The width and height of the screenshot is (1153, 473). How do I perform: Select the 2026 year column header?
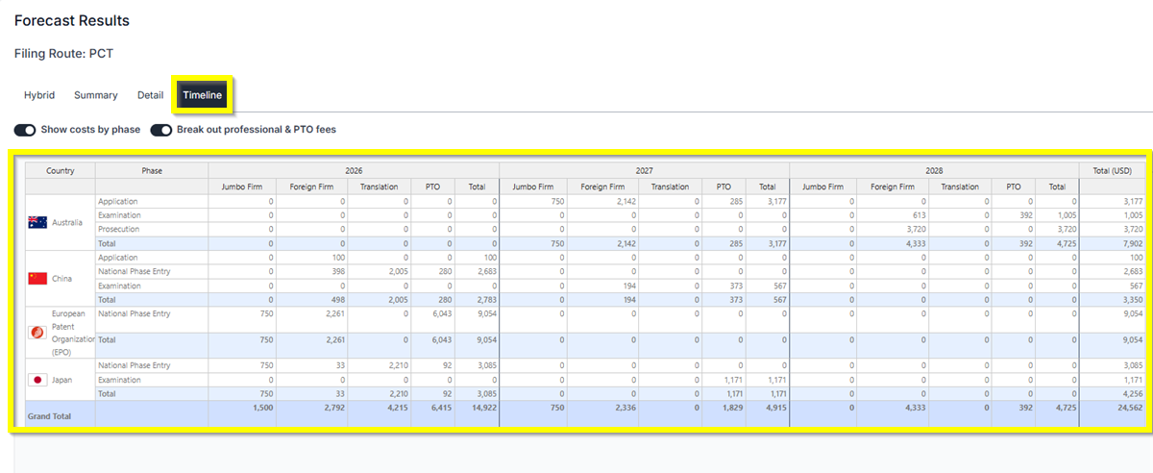click(x=353, y=171)
